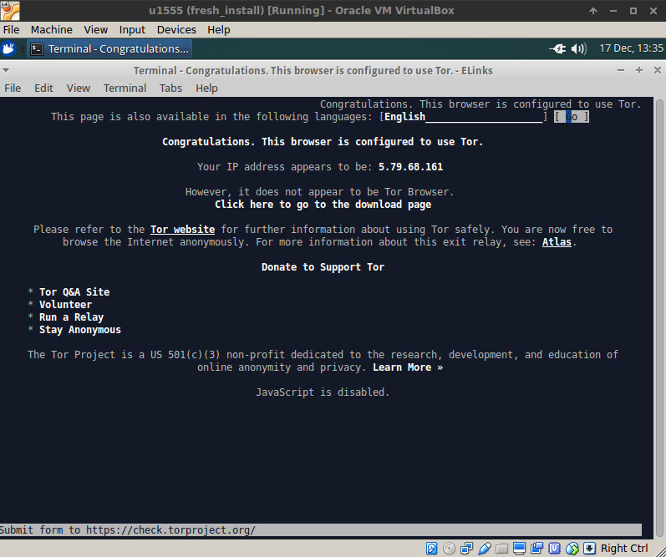The height and width of the screenshot is (557, 666).
Task: Open Tor Q&A Site link
Action: pos(74,292)
